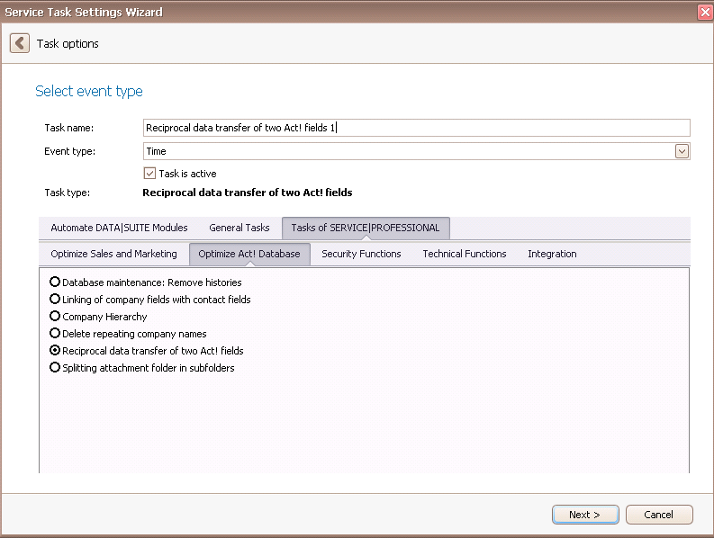Open Optimize Sales and Marketing subtab
Screen dimensions: 714x538
click(113, 254)
